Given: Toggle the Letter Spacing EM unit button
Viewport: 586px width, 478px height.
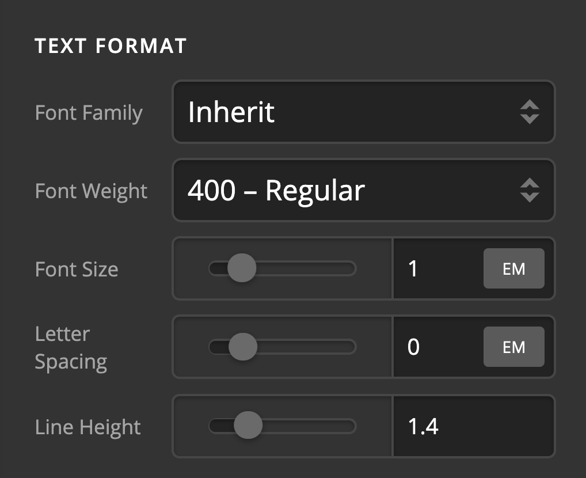Looking at the screenshot, I should click(513, 347).
